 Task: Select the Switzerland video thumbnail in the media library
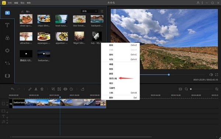click(44, 54)
